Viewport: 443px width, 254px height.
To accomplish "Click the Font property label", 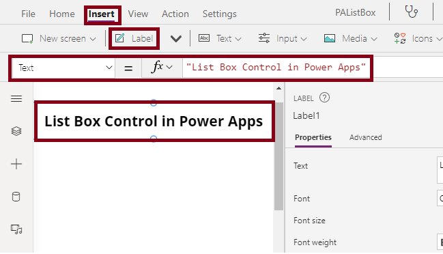I will click(302, 199).
